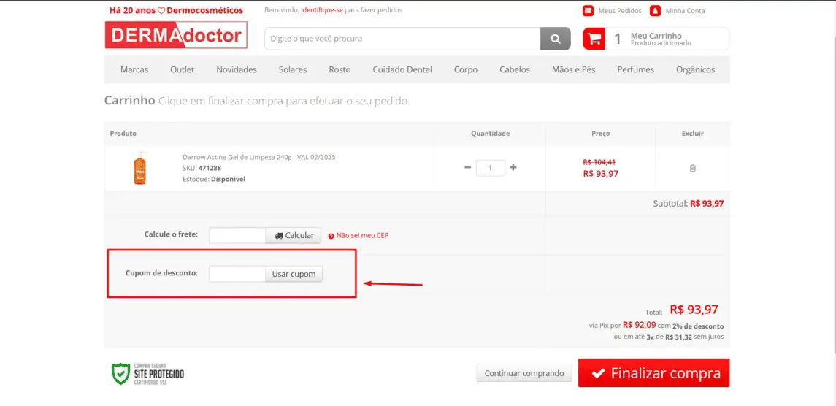Open the Cabelos menu
Screen dimensions: 836x406
(515, 69)
